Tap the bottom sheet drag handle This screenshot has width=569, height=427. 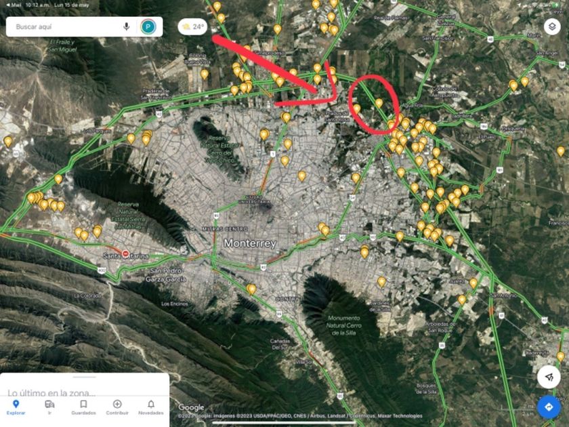click(84, 377)
